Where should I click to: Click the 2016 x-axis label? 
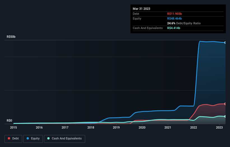[39, 127]
